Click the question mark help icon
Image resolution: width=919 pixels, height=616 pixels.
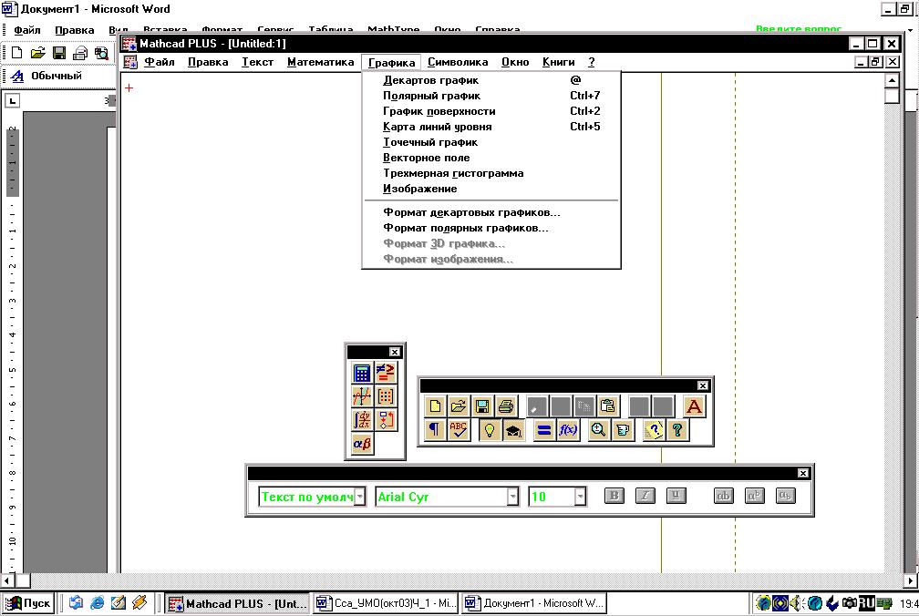point(677,430)
